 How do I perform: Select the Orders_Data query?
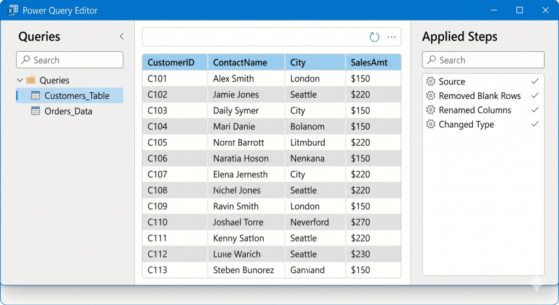[70, 111]
